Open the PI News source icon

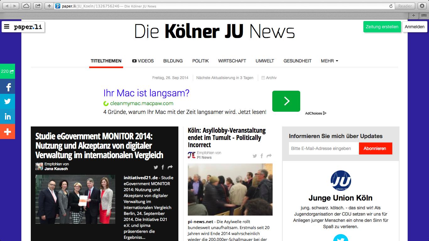point(192,155)
